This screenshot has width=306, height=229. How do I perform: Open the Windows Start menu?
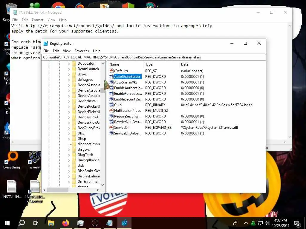[x=7, y=223]
